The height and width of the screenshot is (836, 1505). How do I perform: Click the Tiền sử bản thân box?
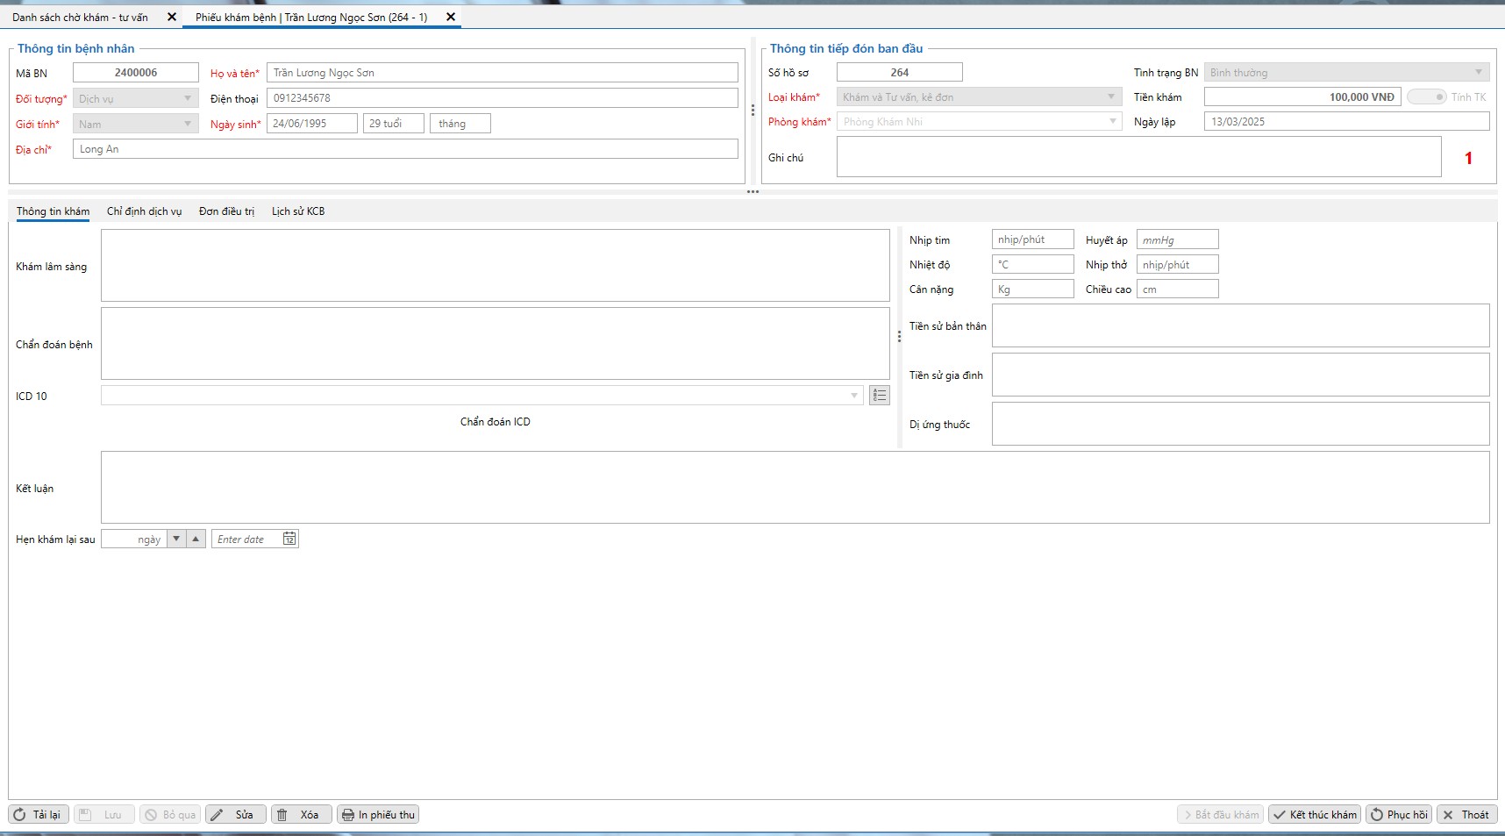coord(1241,325)
